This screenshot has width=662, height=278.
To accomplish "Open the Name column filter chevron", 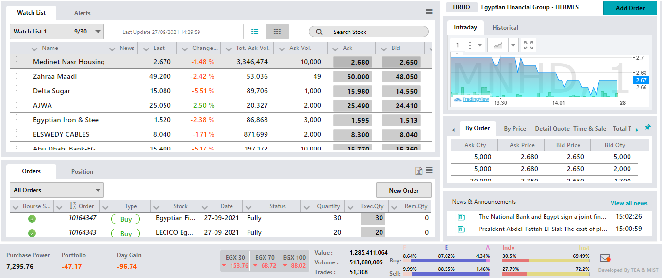I will pyautogui.click(x=34, y=49).
